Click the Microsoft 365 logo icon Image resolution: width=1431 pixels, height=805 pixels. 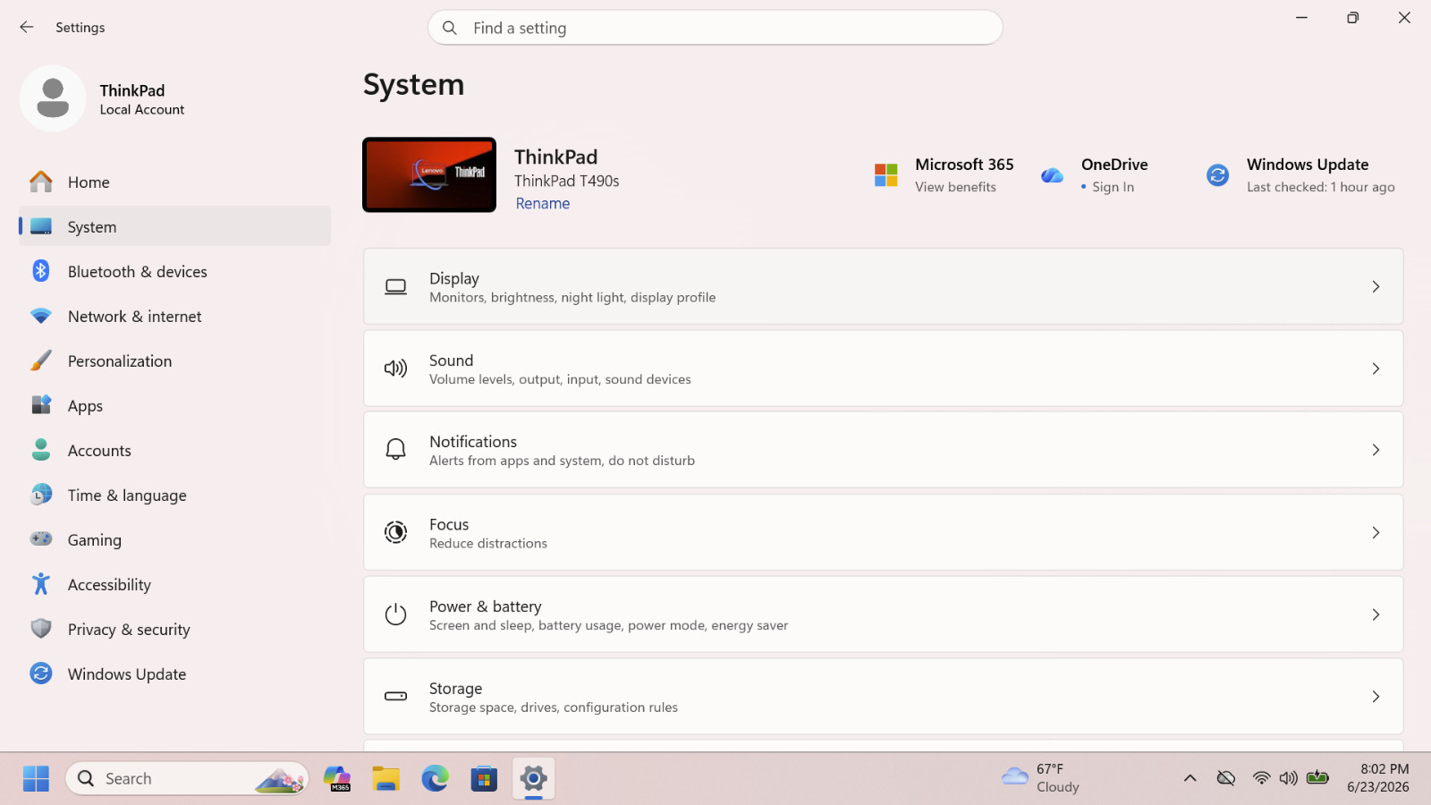(x=886, y=174)
